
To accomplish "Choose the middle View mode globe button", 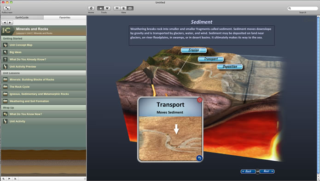I will pos(123,8).
